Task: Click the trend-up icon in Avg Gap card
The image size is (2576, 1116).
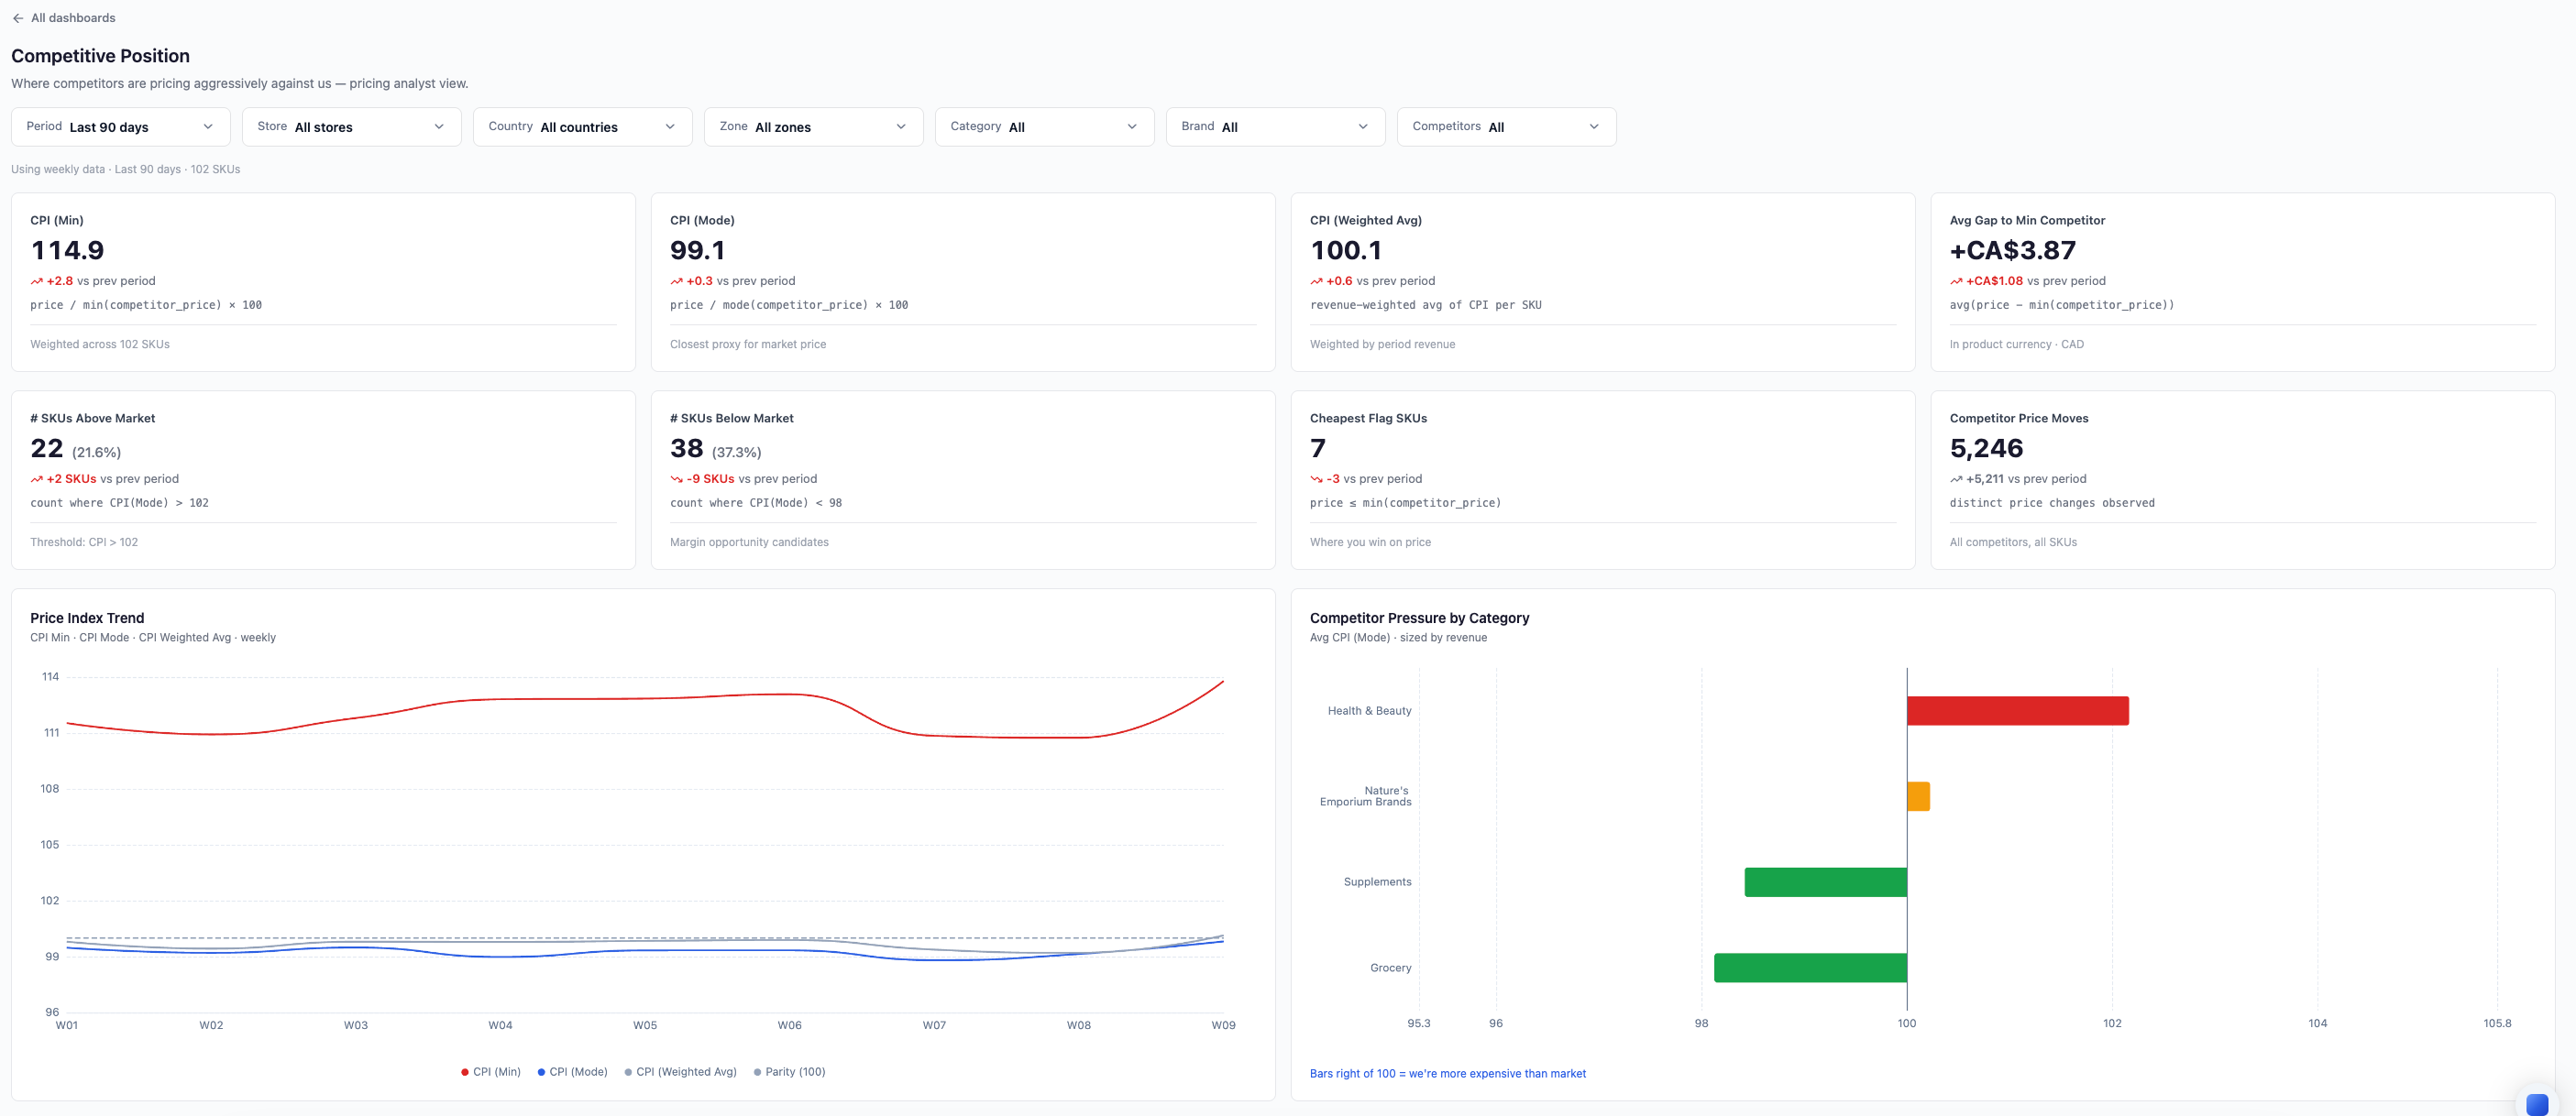Action: point(1957,281)
